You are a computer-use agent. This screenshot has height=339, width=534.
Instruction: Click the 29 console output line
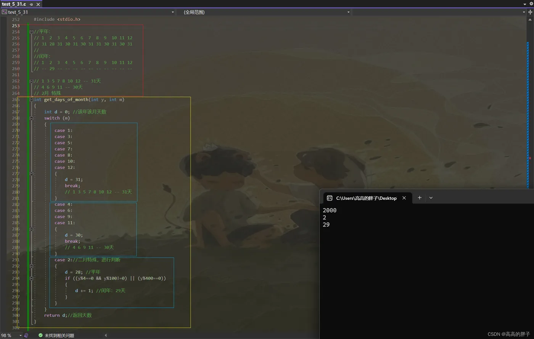(x=326, y=225)
